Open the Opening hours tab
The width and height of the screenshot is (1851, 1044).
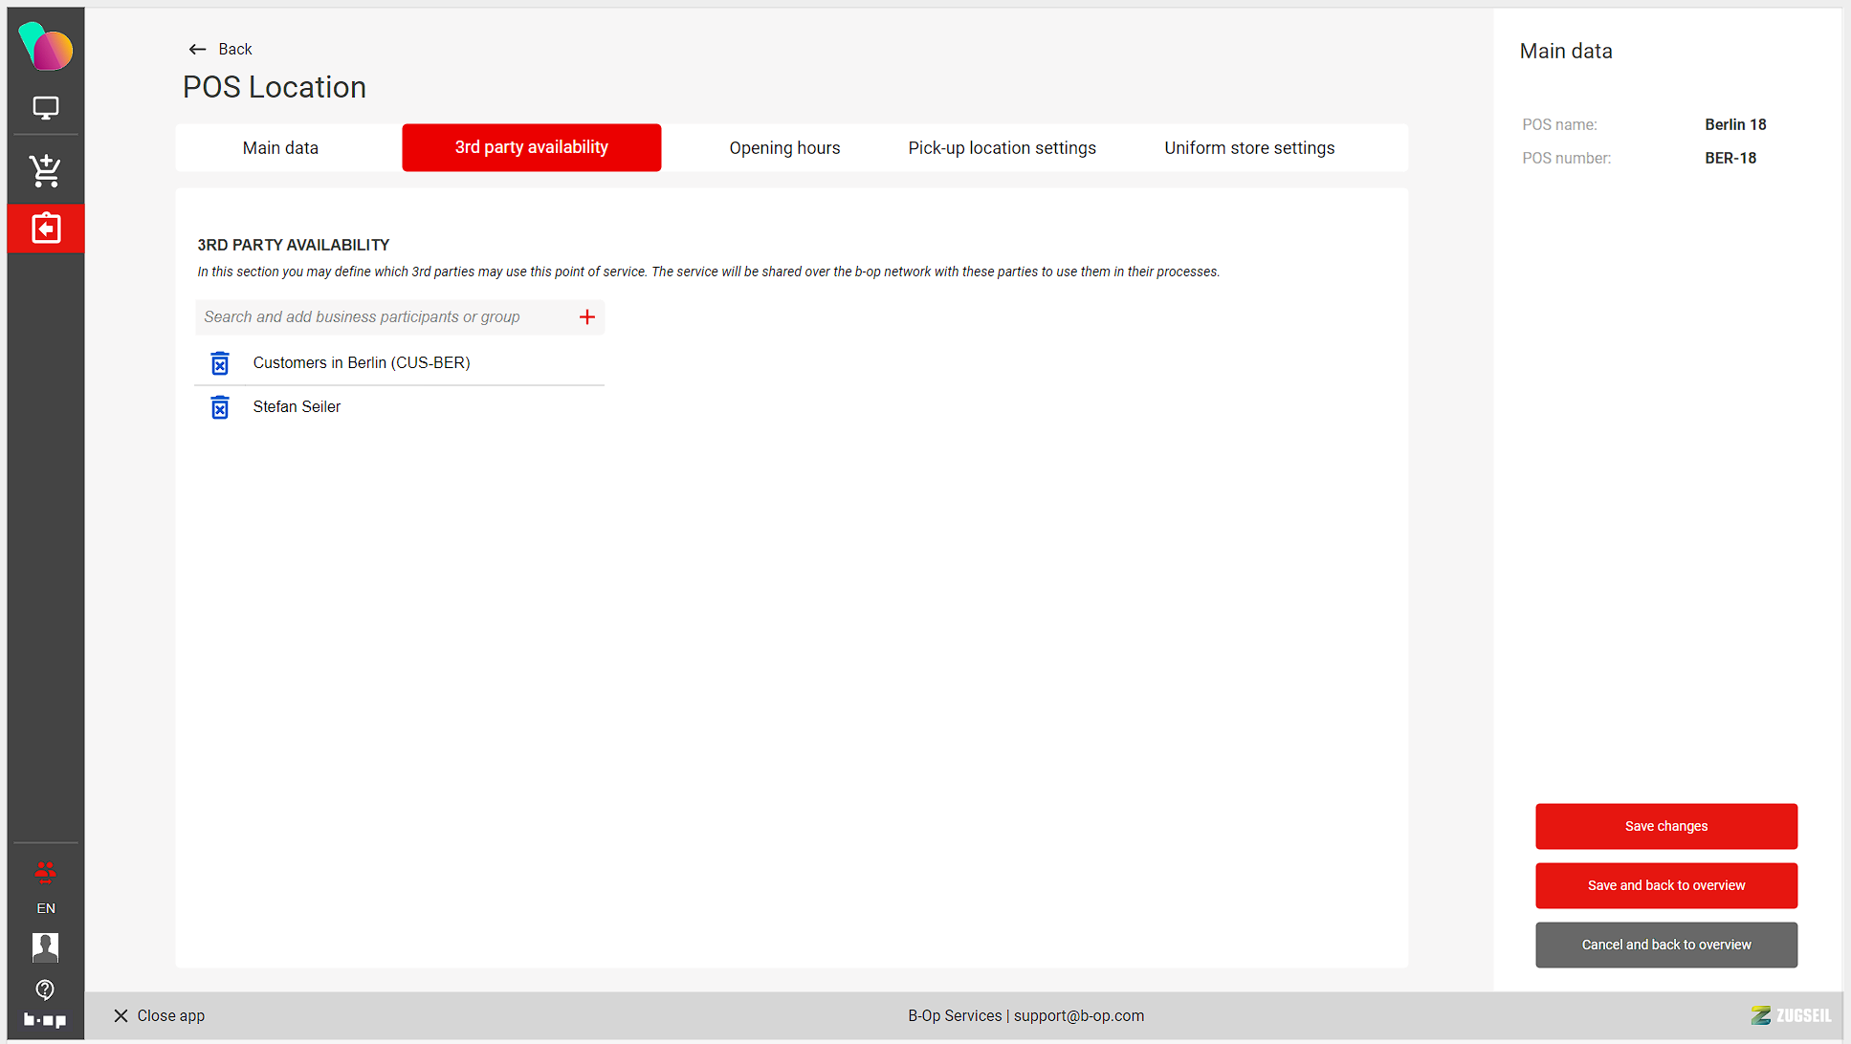pyautogui.click(x=784, y=148)
